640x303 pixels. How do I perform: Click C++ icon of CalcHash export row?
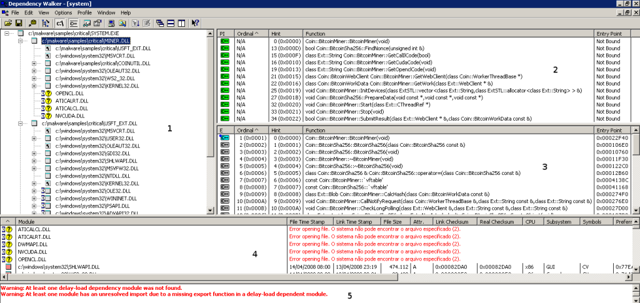click(224, 194)
